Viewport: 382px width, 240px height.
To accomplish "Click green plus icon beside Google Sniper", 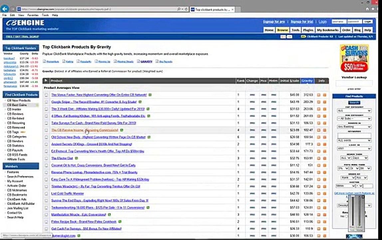I will 140,102.
